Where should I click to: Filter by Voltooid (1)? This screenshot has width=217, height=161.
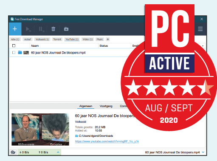42,40
